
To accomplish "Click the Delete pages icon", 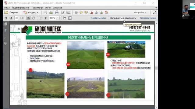I will [x=91, y=12].
